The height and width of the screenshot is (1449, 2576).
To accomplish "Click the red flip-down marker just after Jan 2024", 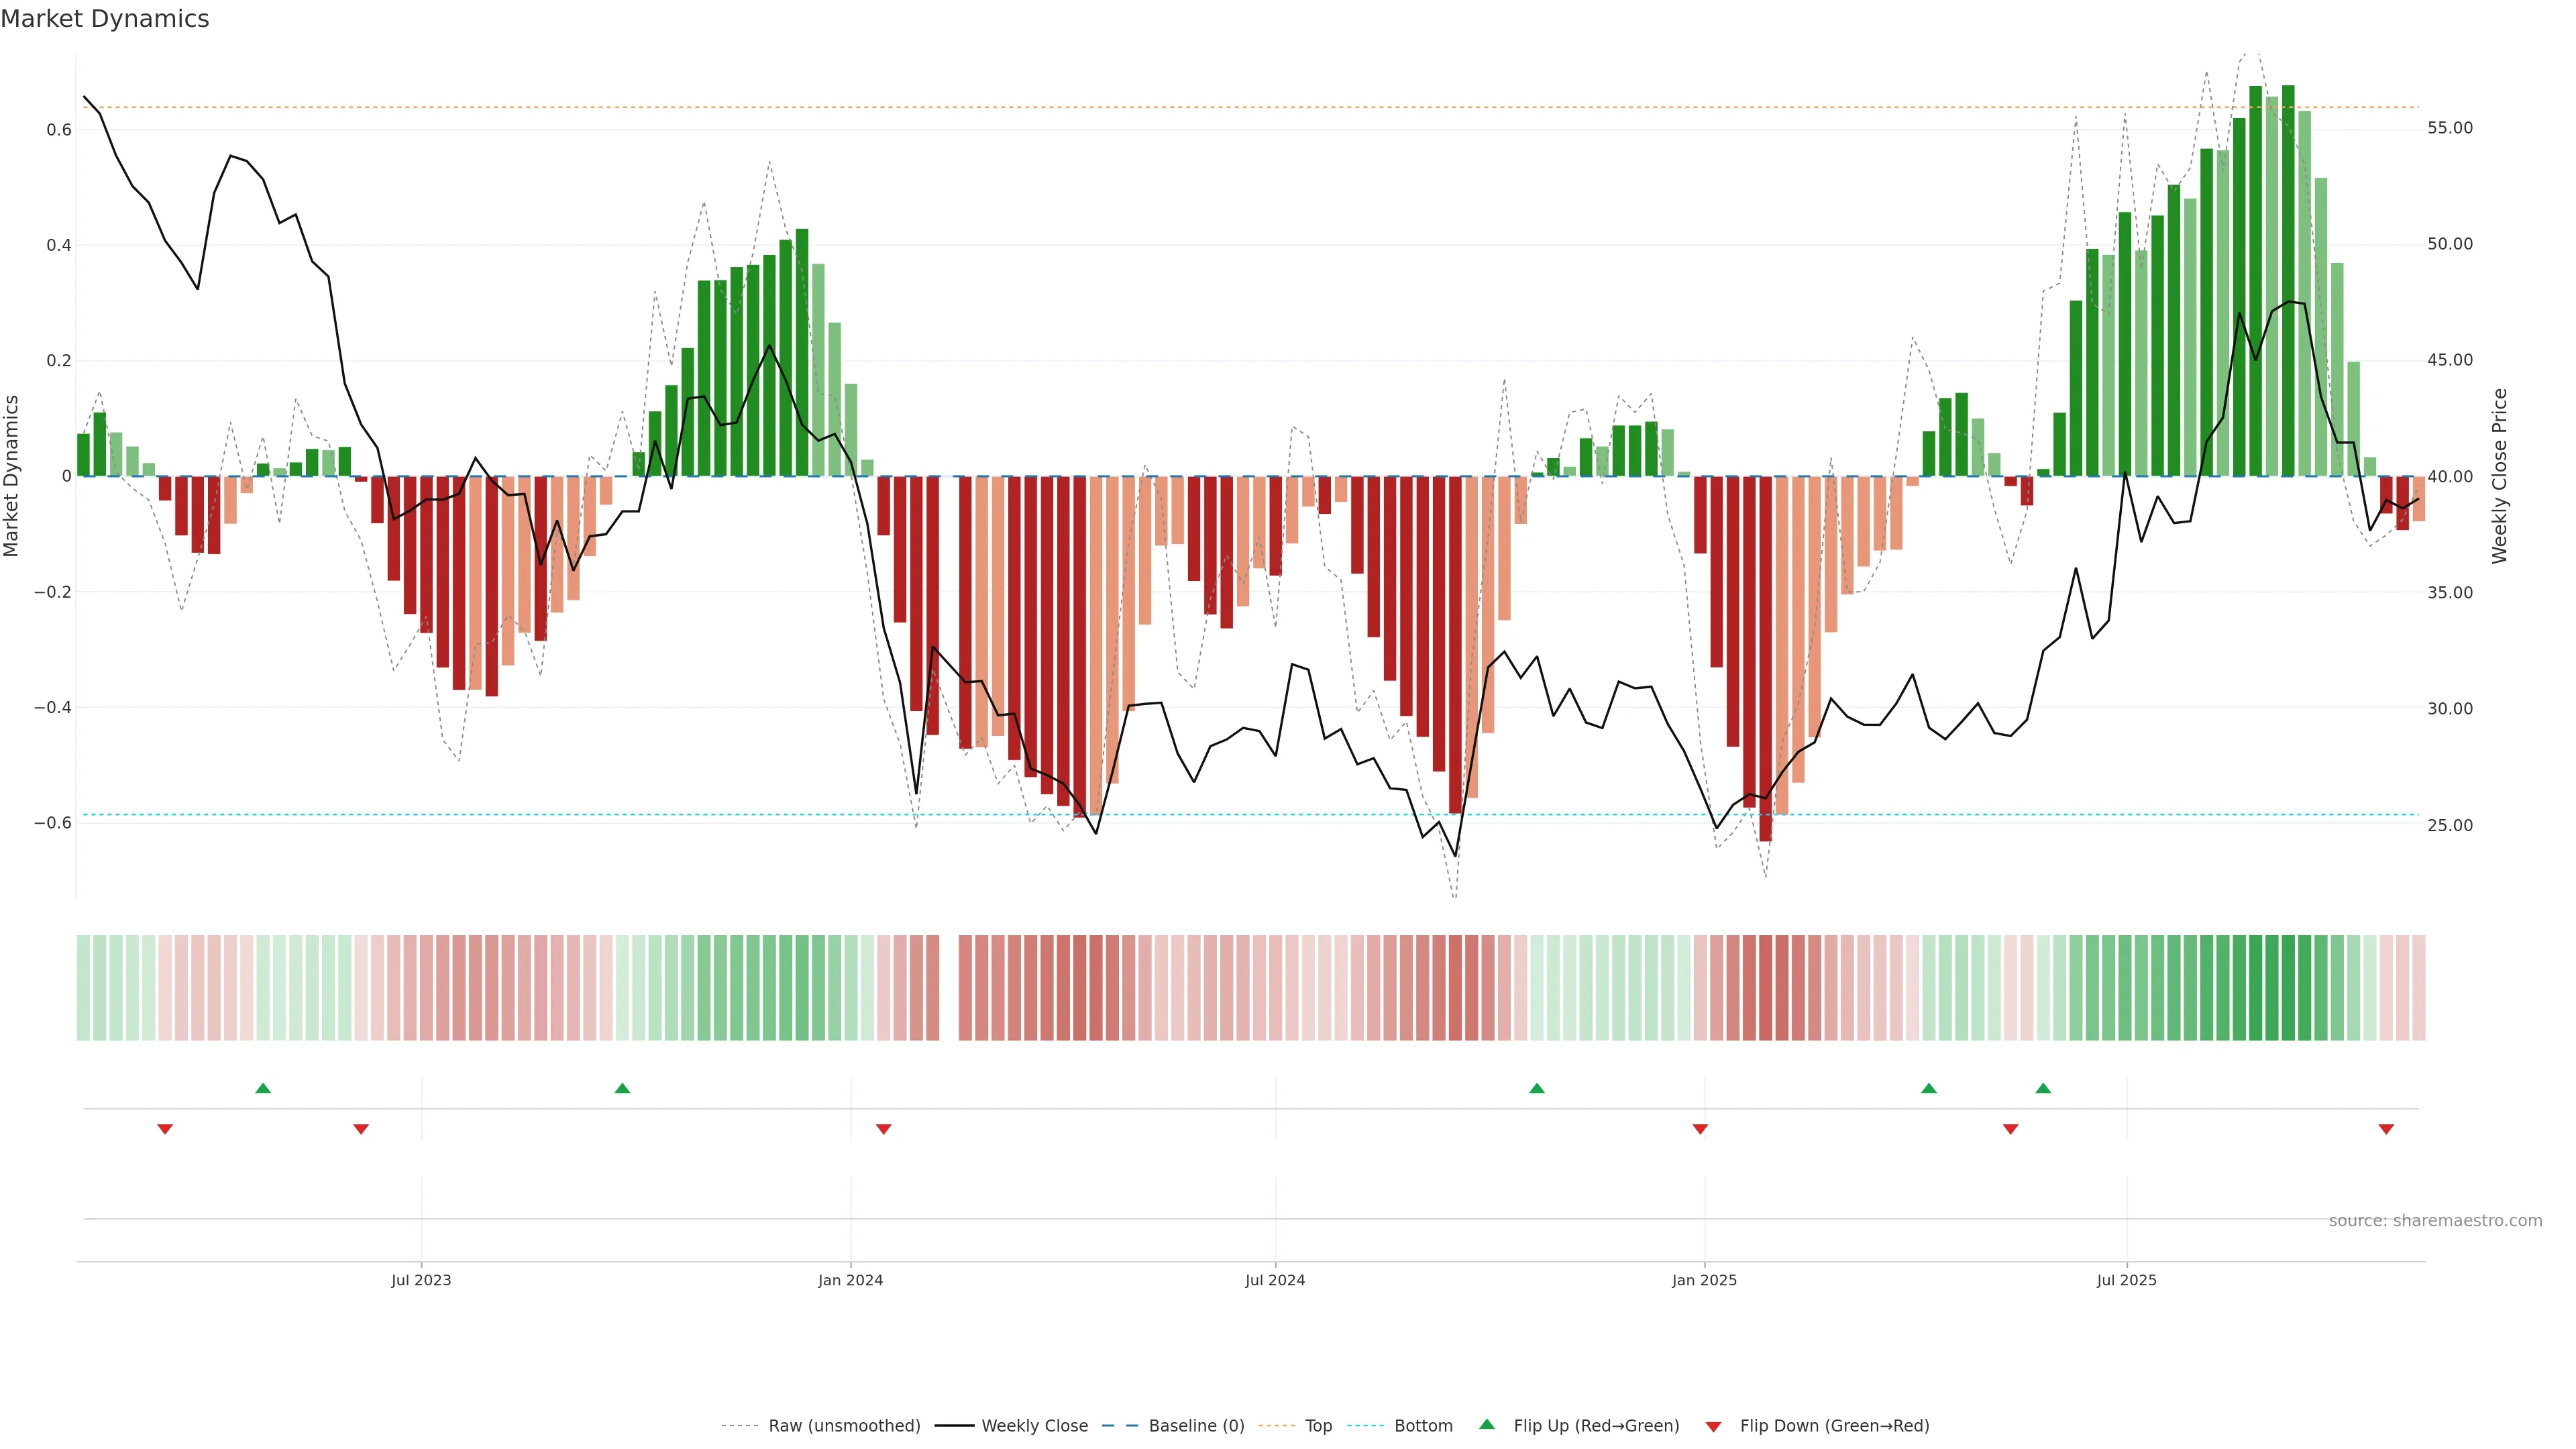I will tap(883, 1129).
